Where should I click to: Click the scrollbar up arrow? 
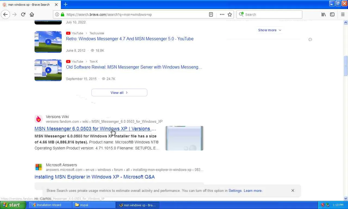[x=346, y=22]
